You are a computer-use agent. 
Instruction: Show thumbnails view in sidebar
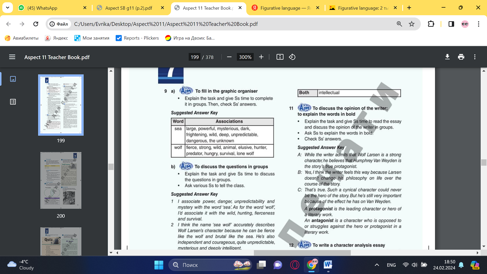coord(13,79)
